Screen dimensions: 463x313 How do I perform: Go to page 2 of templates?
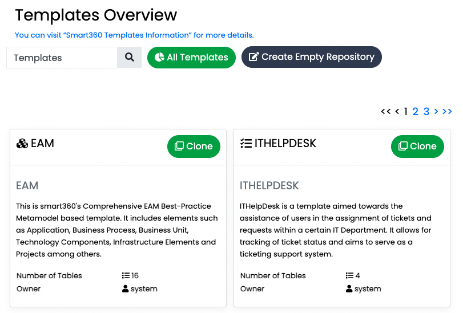coord(415,112)
